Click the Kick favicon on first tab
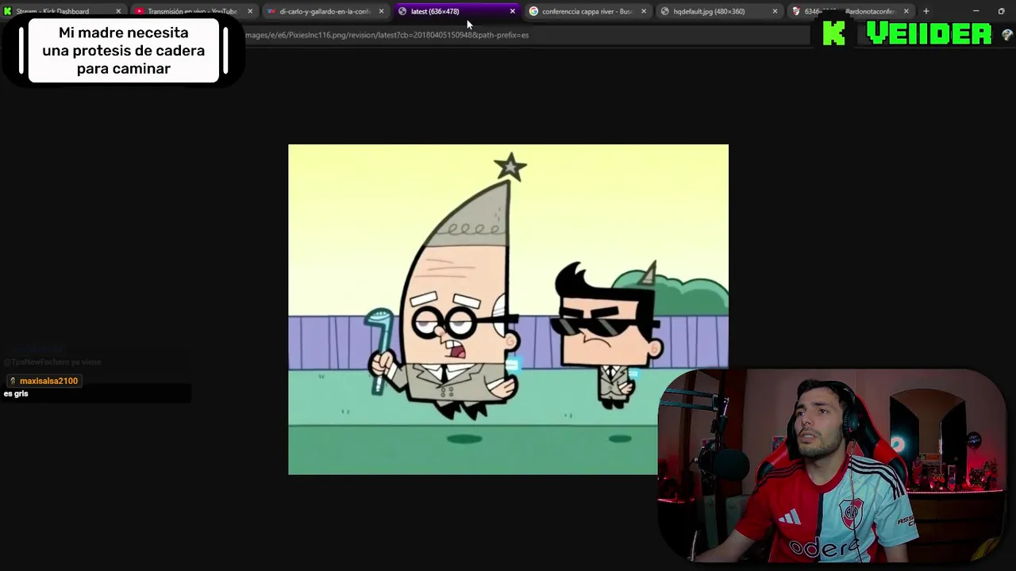Image resolution: width=1016 pixels, height=571 pixels. [8, 11]
